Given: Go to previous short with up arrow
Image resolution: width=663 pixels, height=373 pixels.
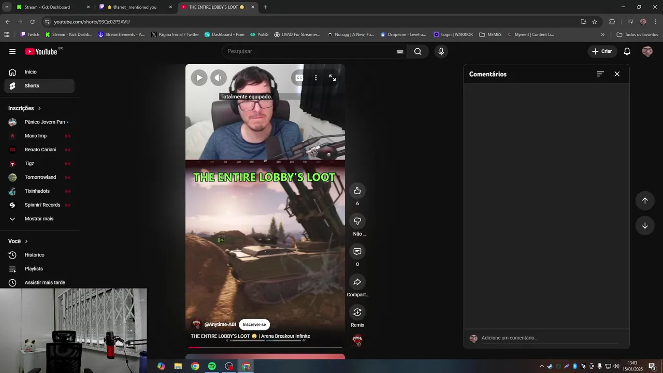Looking at the screenshot, I should (645, 200).
